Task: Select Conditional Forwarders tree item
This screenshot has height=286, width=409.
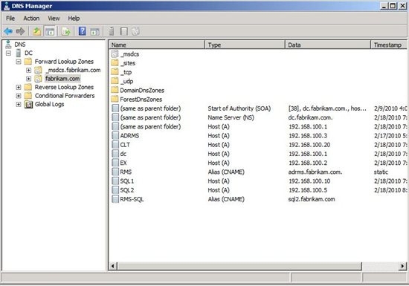Action: pos(65,96)
